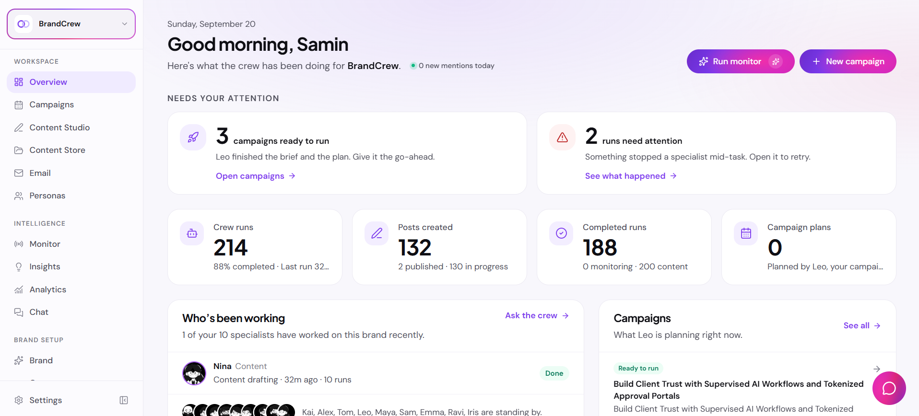Image resolution: width=919 pixels, height=416 pixels.
Task: Open the Build Client Trust campaign title
Action: pyautogui.click(x=738, y=390)
